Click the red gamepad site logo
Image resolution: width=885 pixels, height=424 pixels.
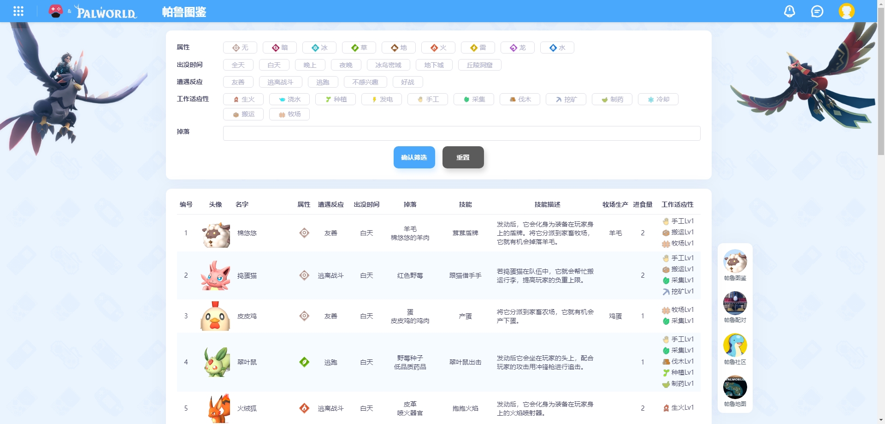coord(56,11)
